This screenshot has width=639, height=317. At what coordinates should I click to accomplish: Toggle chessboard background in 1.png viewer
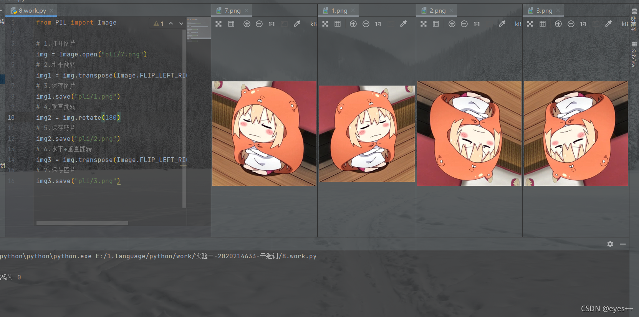point(325,24)
